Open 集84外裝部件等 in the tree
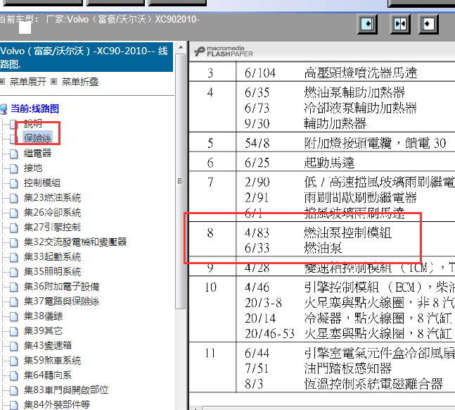Image resolution: width=455 pixels, height=410 pixels. click(x=57, y=405)
